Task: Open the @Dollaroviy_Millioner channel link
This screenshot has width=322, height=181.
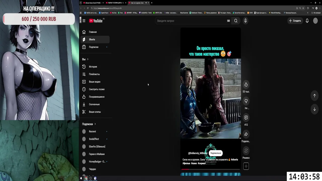Action: [x=198, y=153]
